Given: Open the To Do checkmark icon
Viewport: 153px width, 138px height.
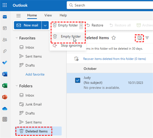Looking at the screenshot, I should [5, 62].
